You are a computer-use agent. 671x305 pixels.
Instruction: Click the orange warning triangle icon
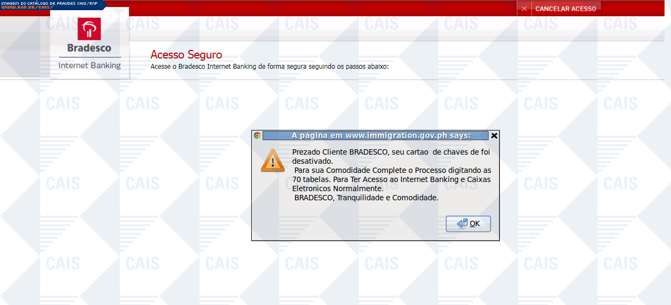(x=272, y=161)
